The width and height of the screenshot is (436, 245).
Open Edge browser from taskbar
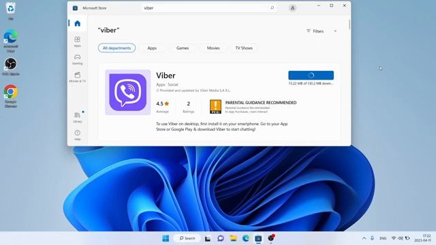point(246,238)
